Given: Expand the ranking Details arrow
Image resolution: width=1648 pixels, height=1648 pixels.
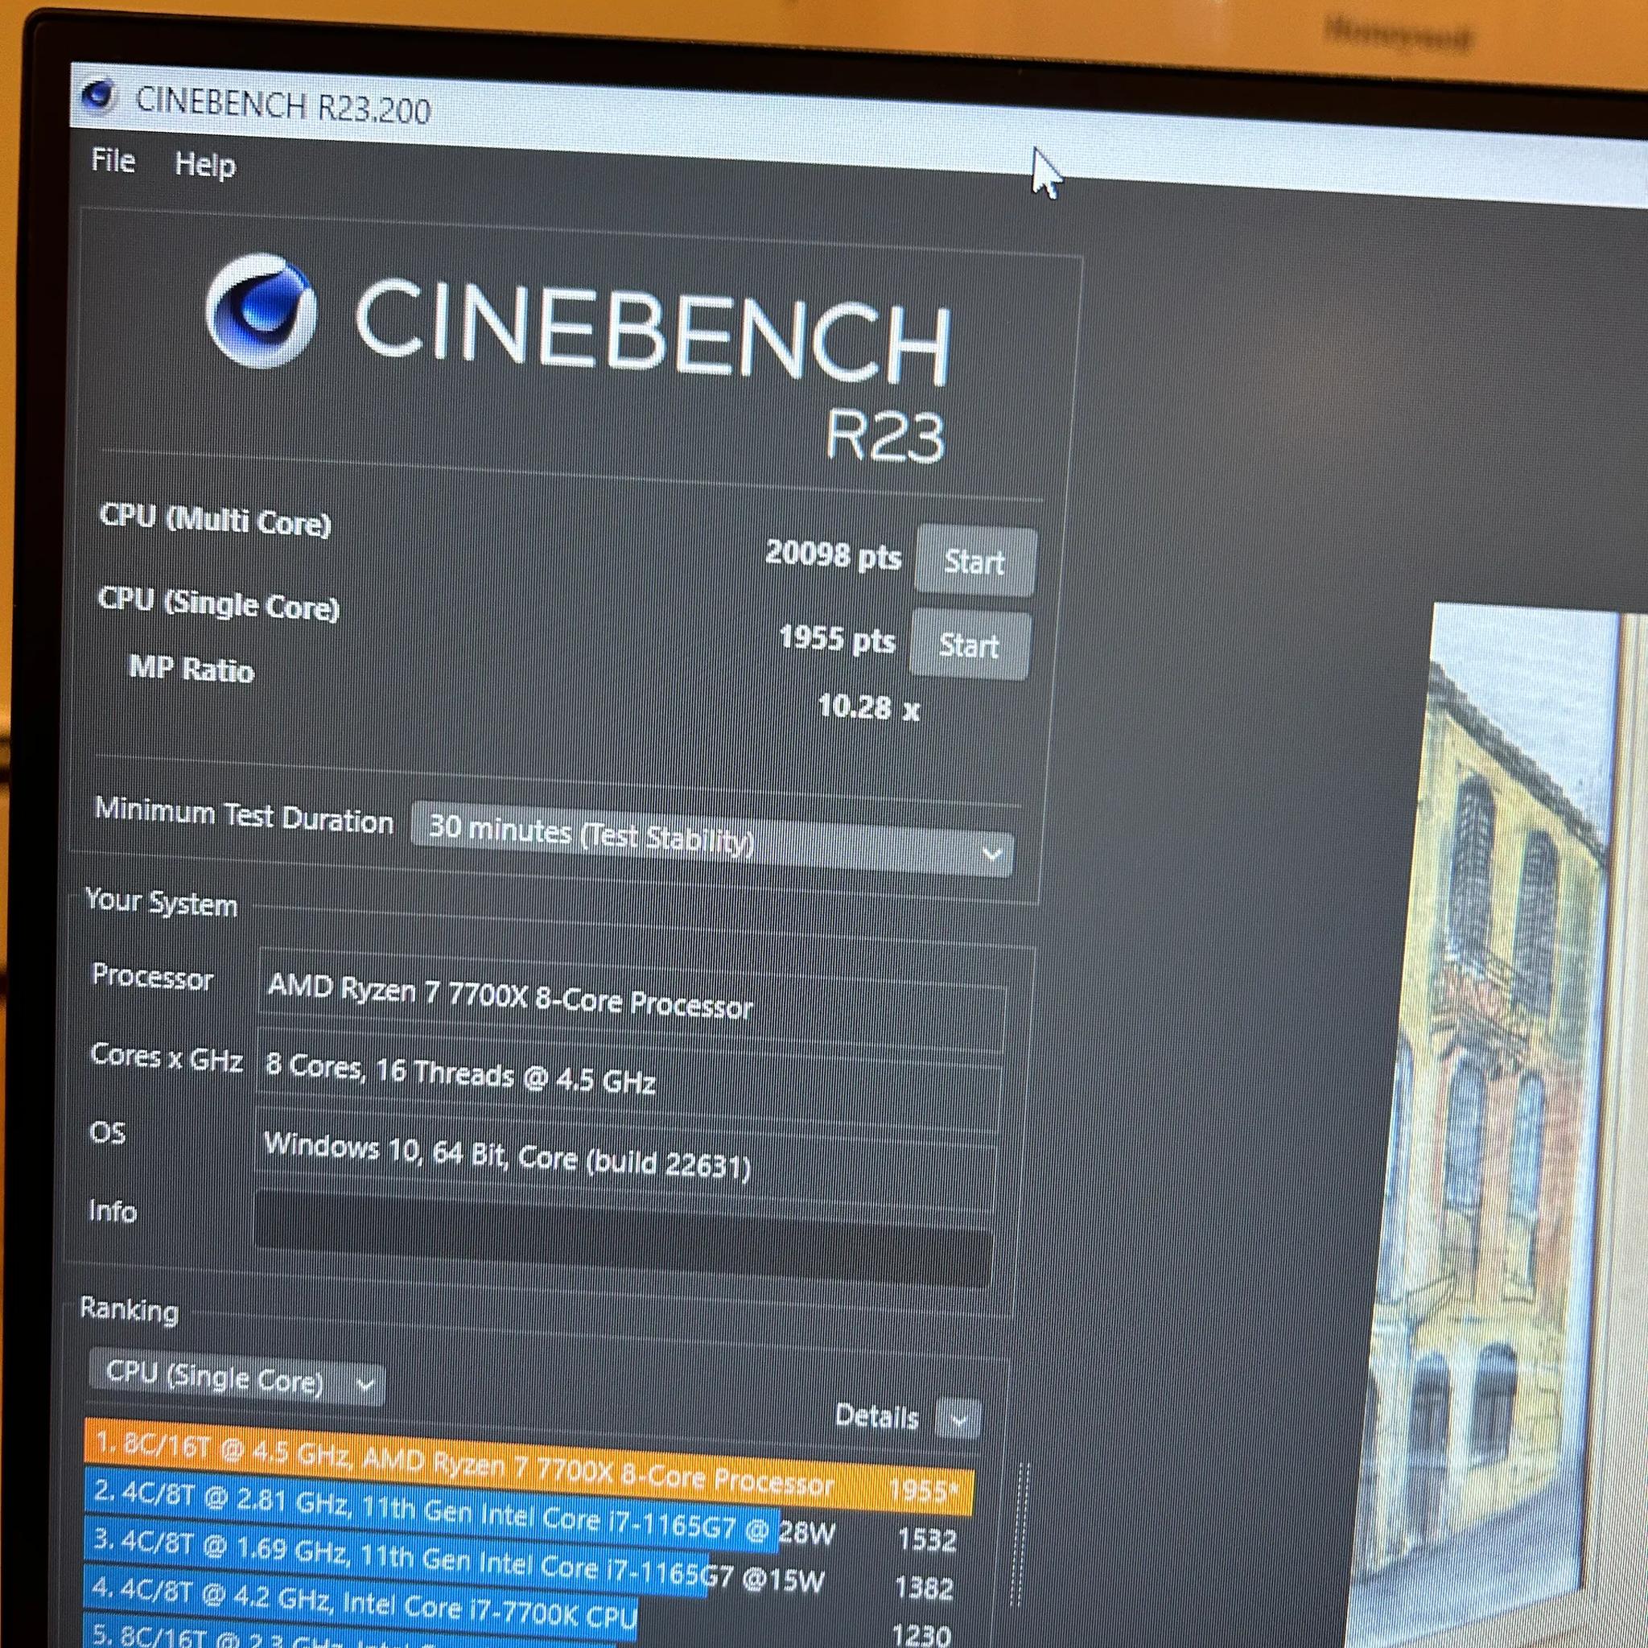Looking at the screenshot, I should pos(958,1419).
